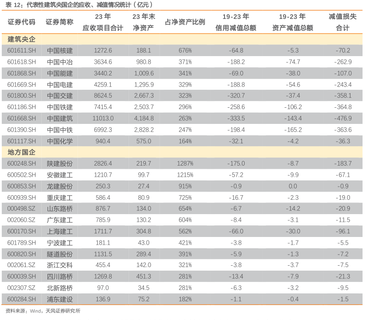Image resolution: width=371 pixels, height=320 pixels.
Task: Select stock code 600284.SH
Action: 22,299
